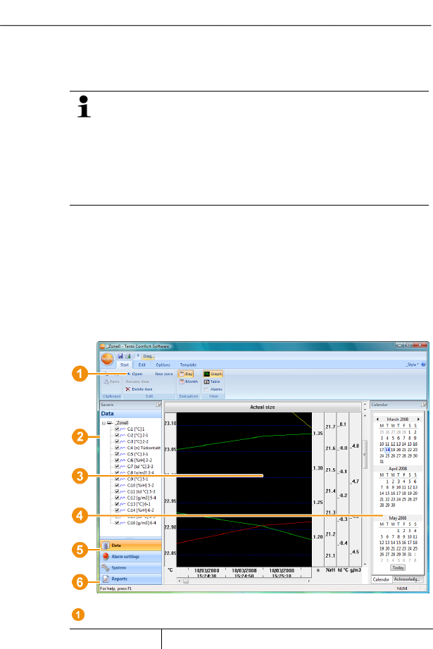Screen dimensions: 433x649
Task: Click the navigation pane splitter grip
Action: click(130, 538)
